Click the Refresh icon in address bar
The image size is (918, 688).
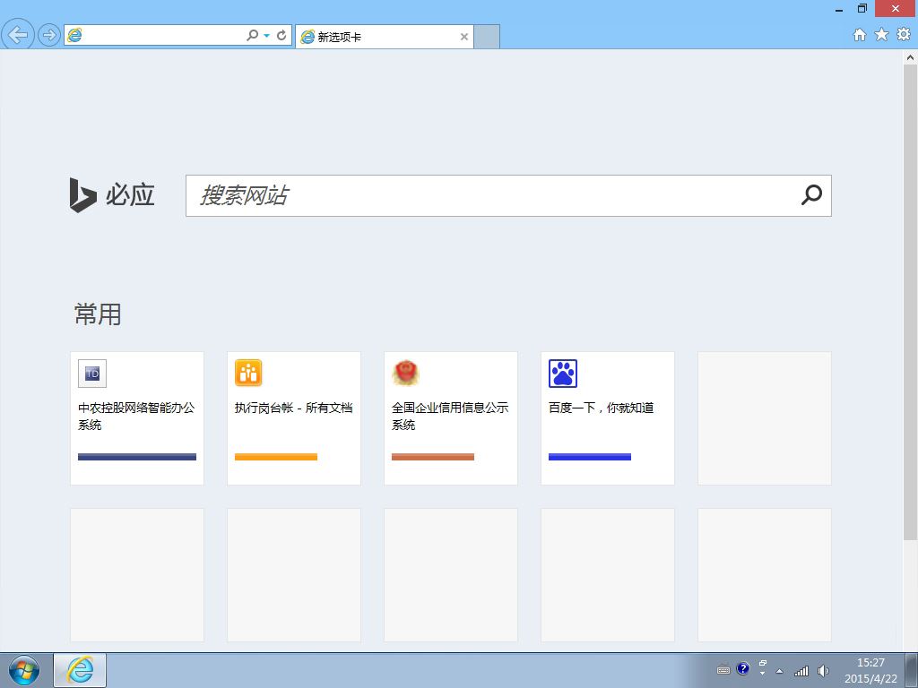click(x=281, y=36)
